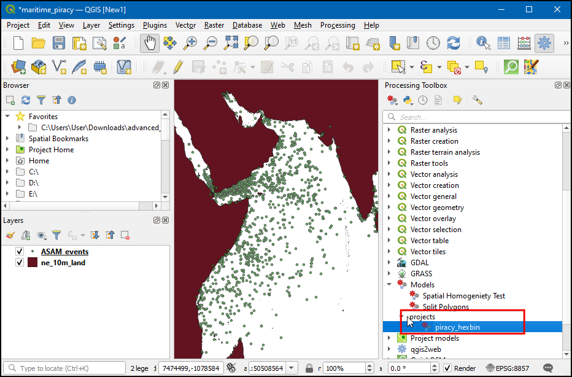The height and width of the screenshot is (377, 572).
Task: Open the scale dropdown in status bar
Action: click(x=291, y=368)
